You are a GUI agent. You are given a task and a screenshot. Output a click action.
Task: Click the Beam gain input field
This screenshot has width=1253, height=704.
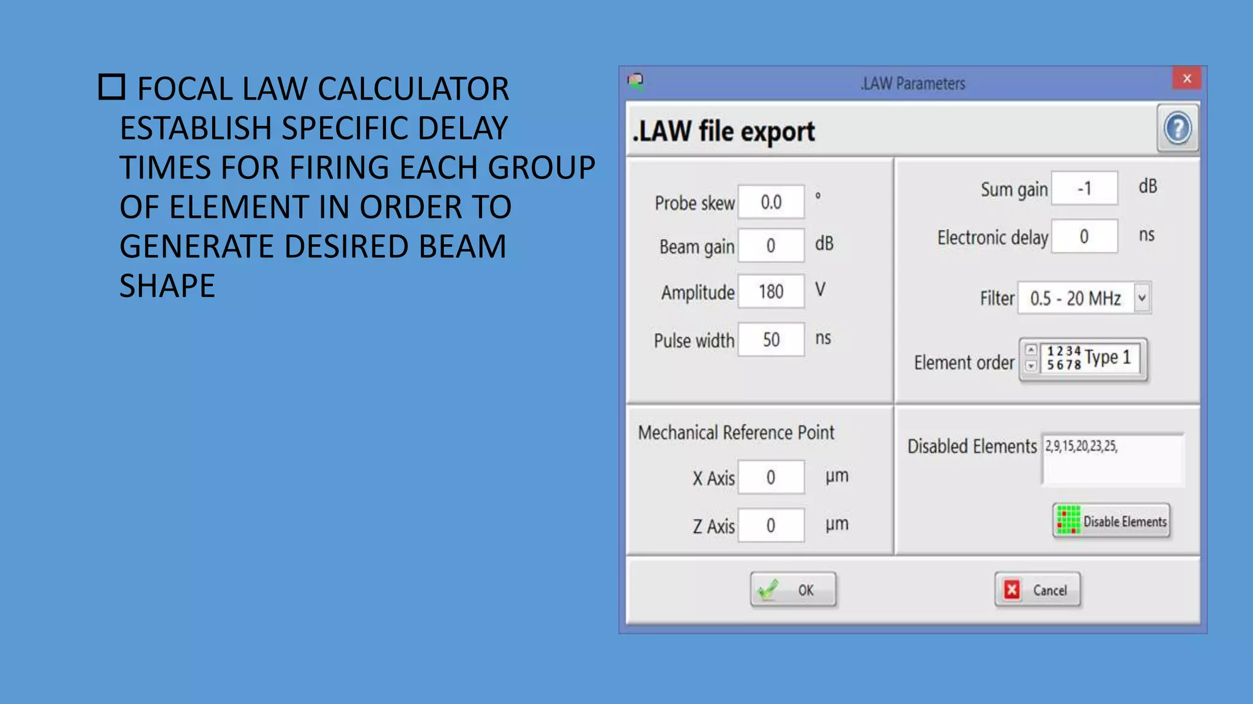(771, 246)
